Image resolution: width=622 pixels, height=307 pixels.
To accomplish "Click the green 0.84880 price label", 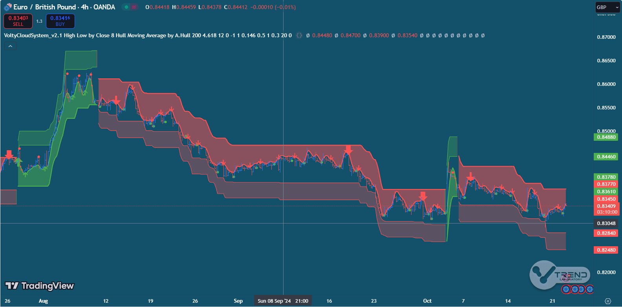I will click(606, 137).
